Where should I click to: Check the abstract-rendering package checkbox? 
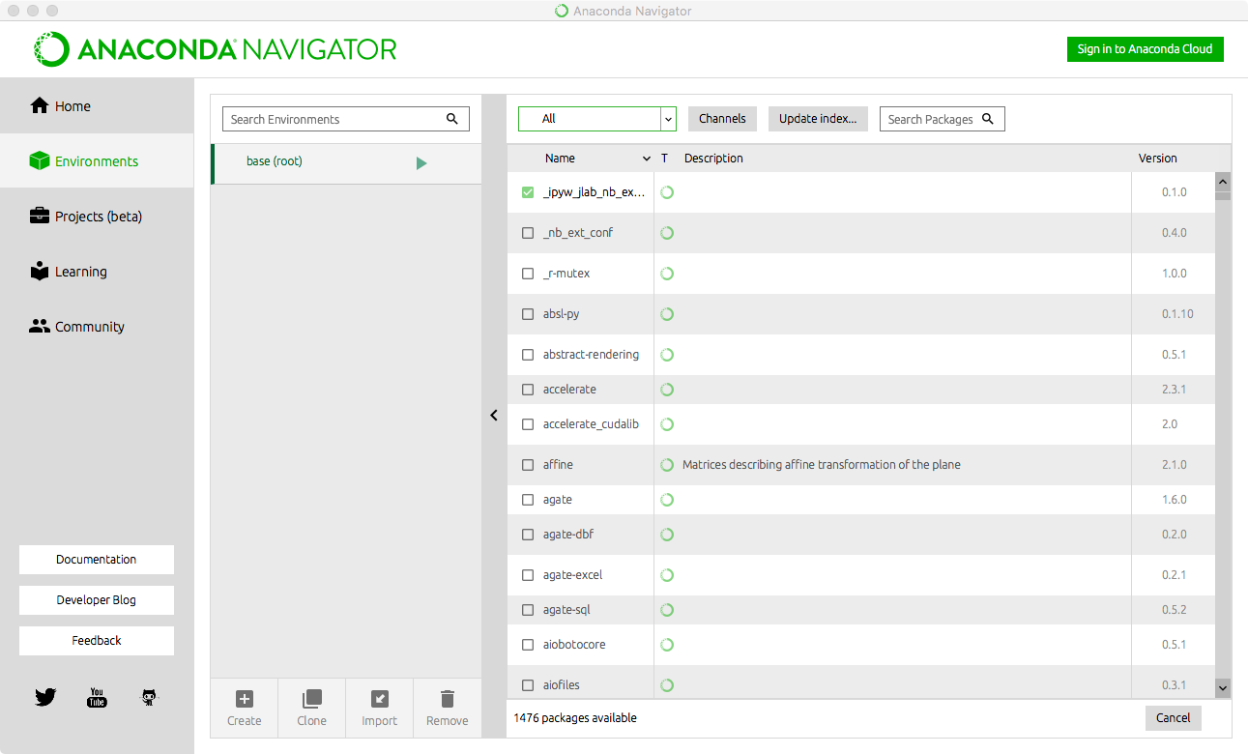point(528,355)
